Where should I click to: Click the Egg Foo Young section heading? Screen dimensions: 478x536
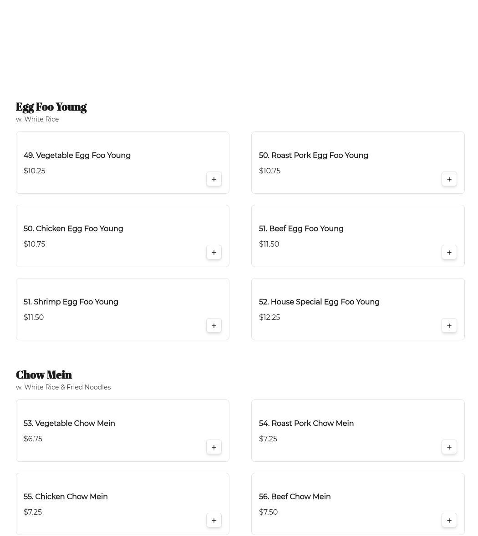(51, 107)
